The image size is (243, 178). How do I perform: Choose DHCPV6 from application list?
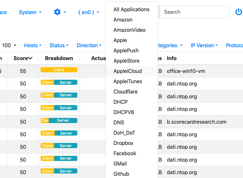click(132, 112)
